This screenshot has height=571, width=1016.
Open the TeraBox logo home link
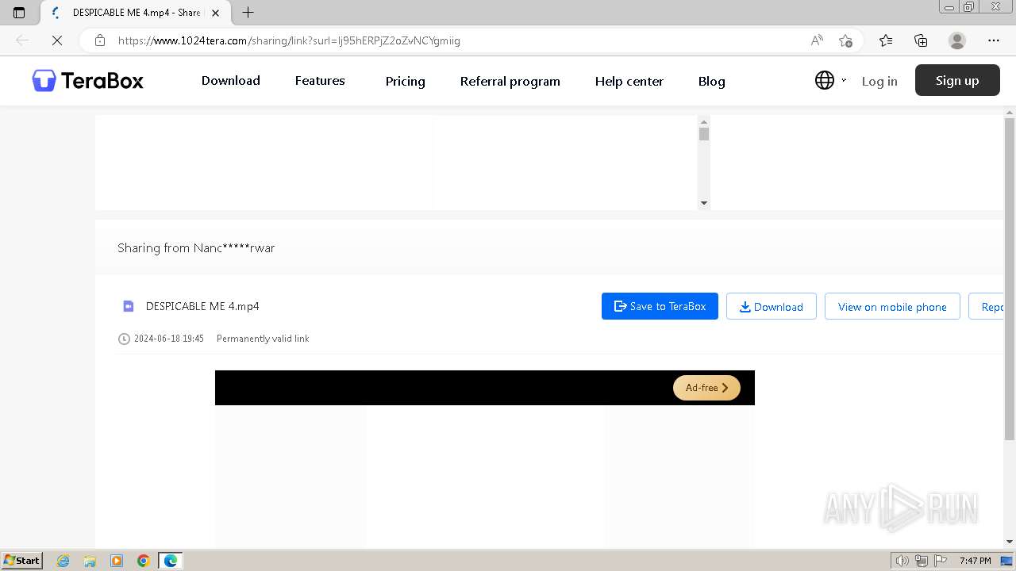coord(87,80)
